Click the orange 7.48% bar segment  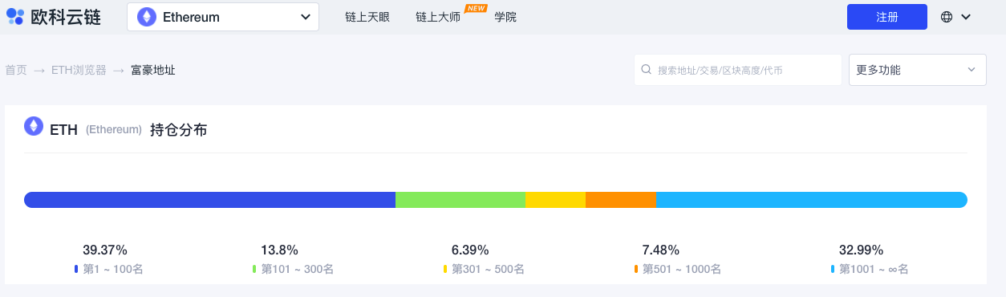(620, 200)
